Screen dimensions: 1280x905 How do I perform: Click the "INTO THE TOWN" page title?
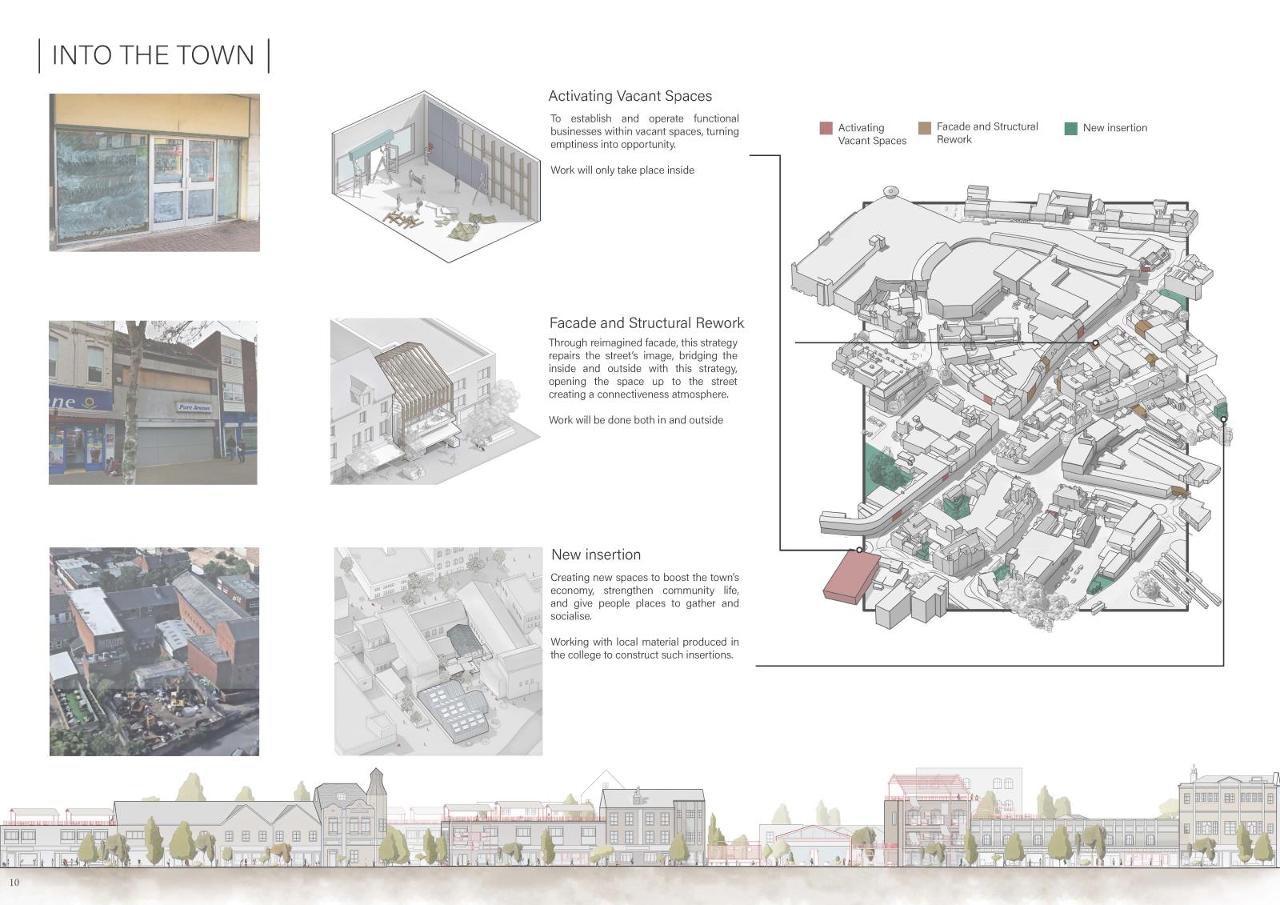tap(154, 55)
